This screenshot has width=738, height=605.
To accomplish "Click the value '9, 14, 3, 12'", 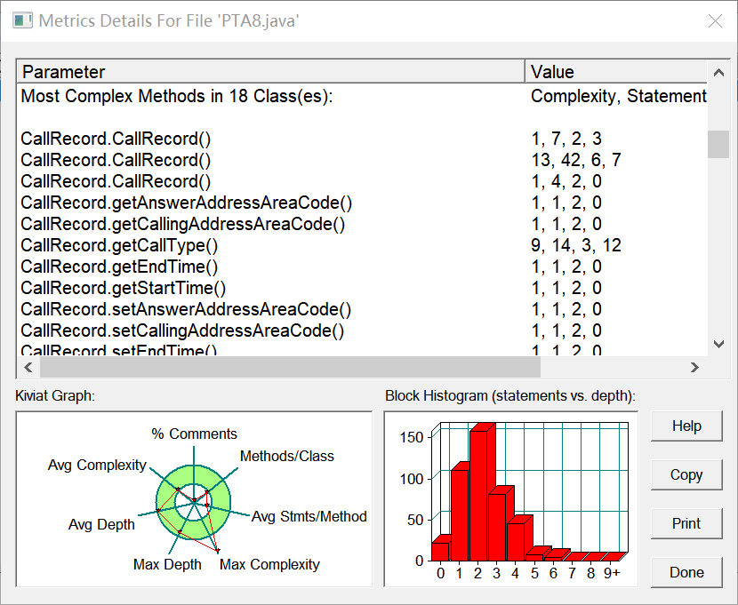I will point(576,245).
